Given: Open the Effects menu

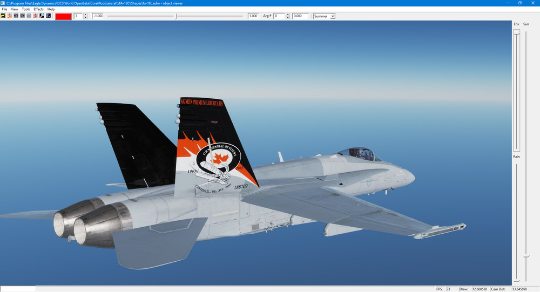Looking at the screenshot, I should (38, 9).
